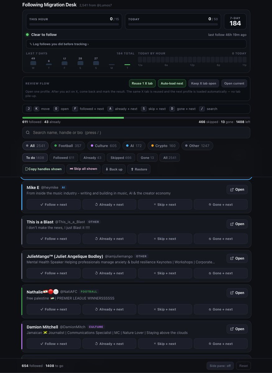Show the Skipped 466 list
Screen dimensions: 272x373
click(x=121, y=158)
